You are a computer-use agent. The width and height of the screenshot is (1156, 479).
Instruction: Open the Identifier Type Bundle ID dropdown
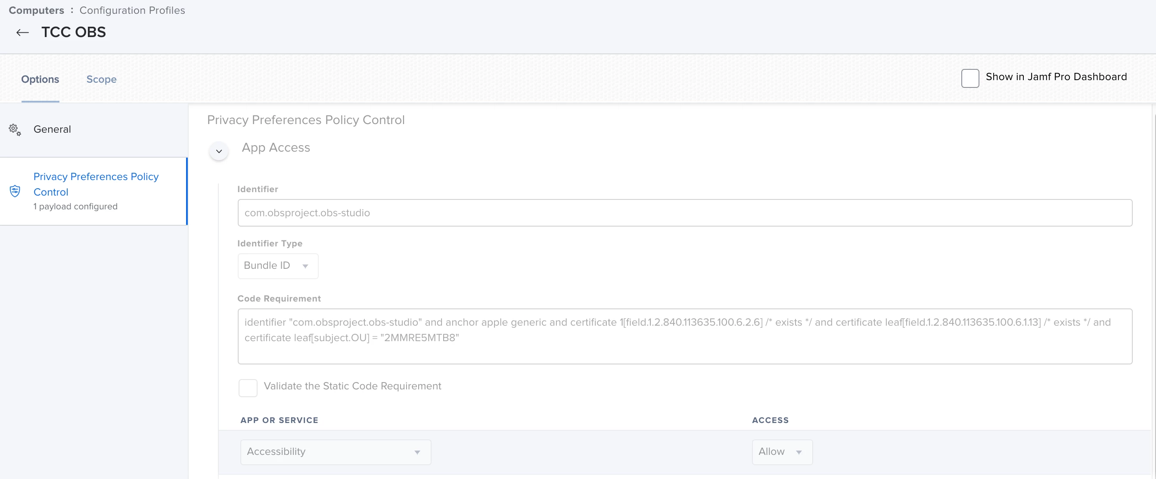(x=277, y=266)
